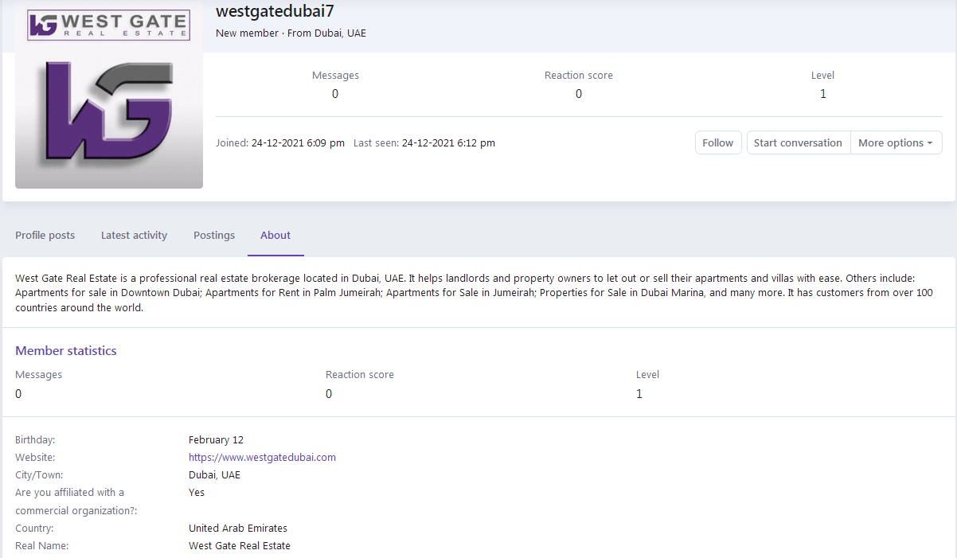Select the About tab
This screenshot has height=558, width=957.
coord(275,235)
